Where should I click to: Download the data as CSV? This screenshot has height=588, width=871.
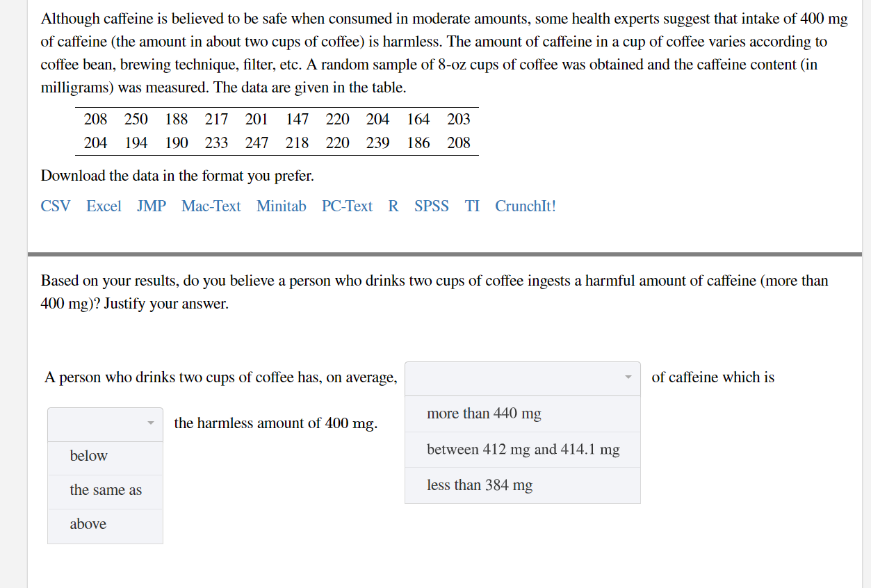click(56, 206)
